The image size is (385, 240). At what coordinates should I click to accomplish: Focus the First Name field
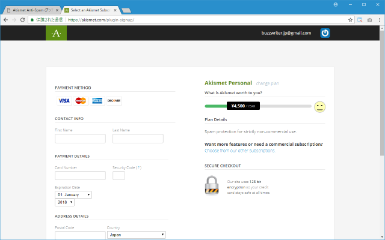tap(80, 139)
